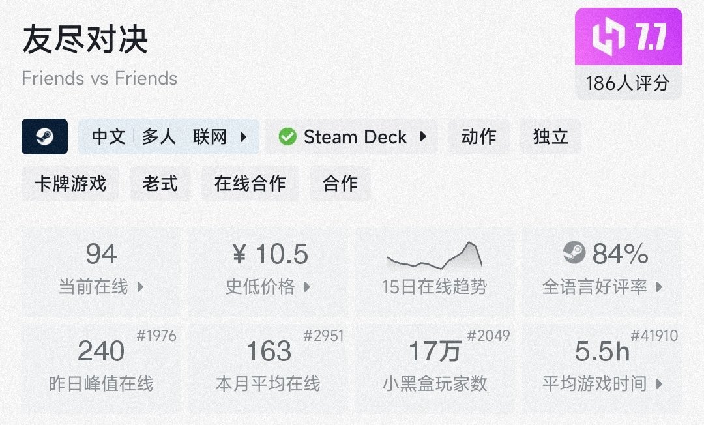This screenshot has width=704, height=425.
Task: Expand the 当前在线 current players arrow
Action: click(x=140, y=287)
